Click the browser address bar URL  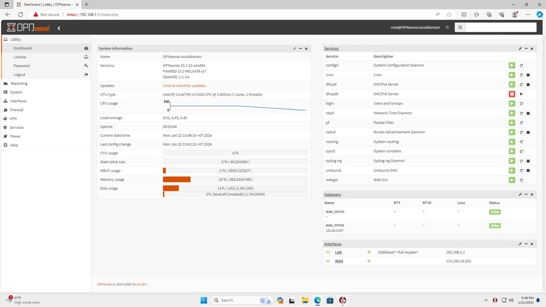coord(93,14)
